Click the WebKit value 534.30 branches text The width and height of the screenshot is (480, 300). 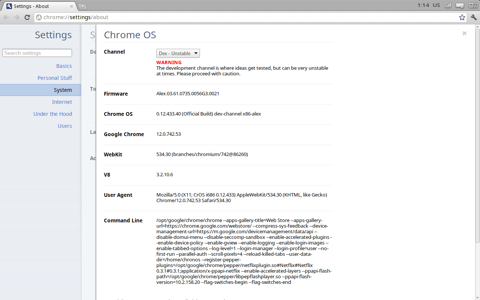[x=202, y=154]
